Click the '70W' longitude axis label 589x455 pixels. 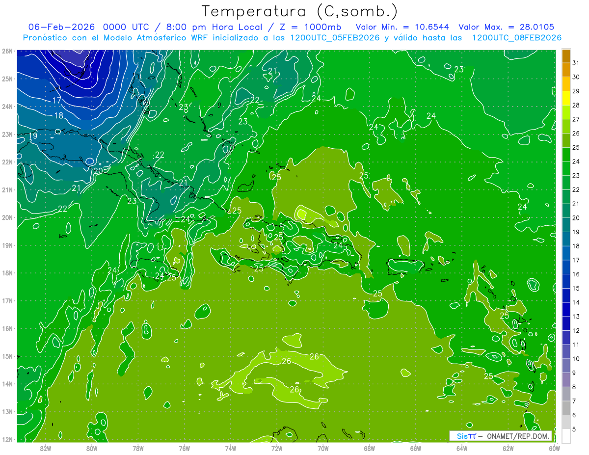pyautogui.click(x=323, y=448)
